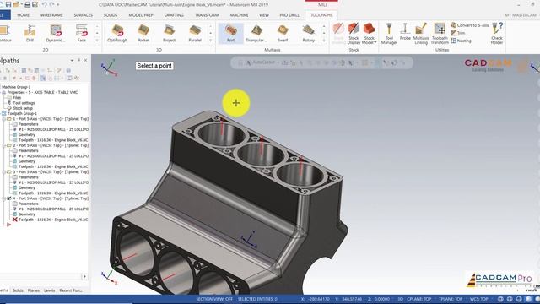Select the Trim utility

(x=458, y=33)
